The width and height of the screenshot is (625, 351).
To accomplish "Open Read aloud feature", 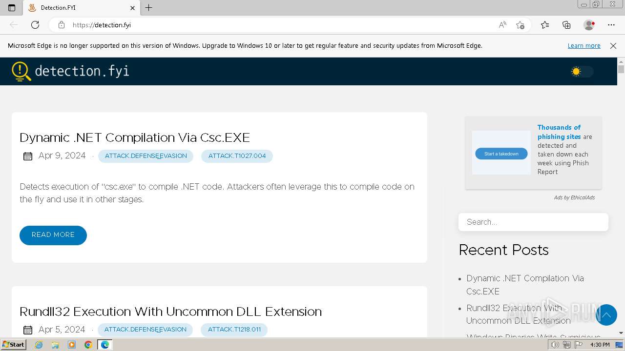I will [502, 25].
